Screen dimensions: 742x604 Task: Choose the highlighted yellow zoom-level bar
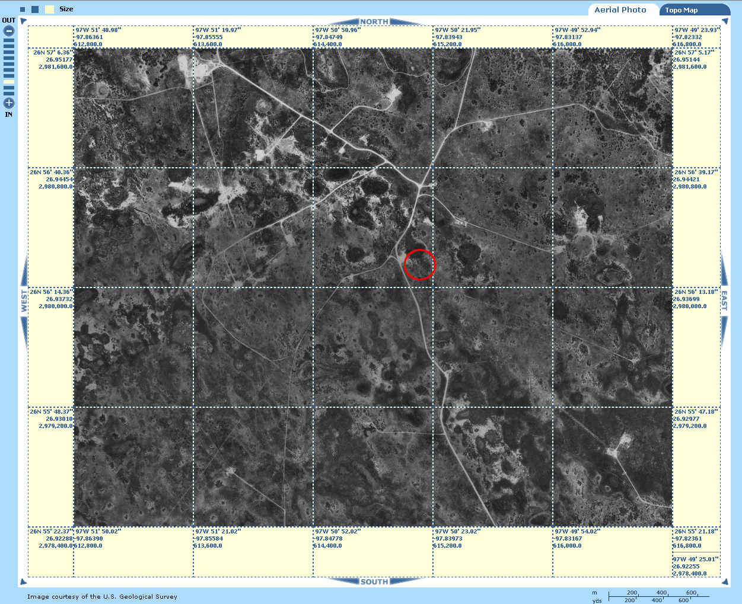pyautogui.click(x=9, y=82)
